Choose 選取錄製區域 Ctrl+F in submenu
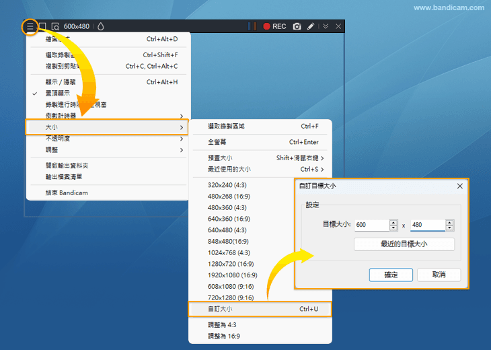This screenshot has width=491, height=350. point(260,127)
